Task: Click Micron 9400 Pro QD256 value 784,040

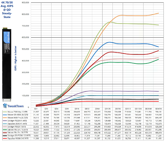Action: (118, 118)
